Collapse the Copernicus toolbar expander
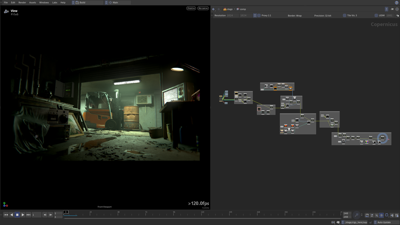Screen dimensions: 400x225 pos(212,16)
